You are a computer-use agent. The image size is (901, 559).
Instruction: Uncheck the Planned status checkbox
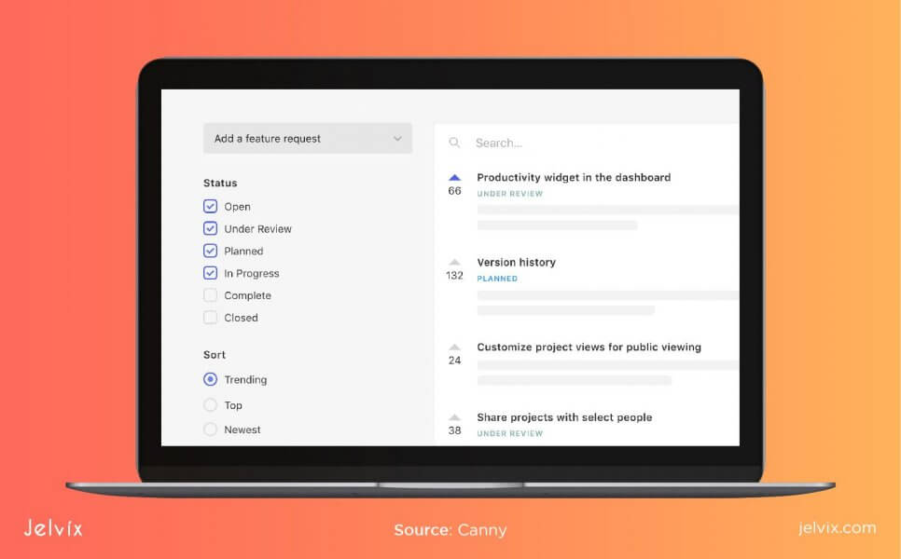click(210, 251)
